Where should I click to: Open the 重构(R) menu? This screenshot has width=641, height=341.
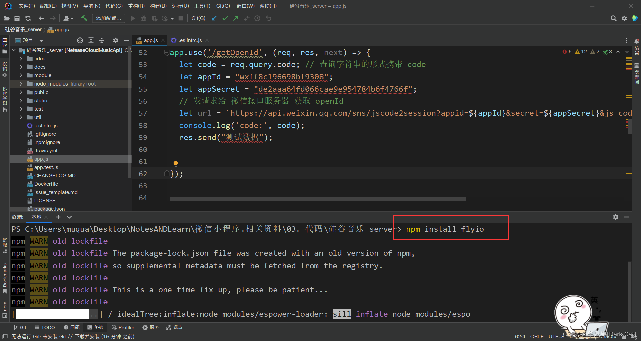tap(136, 6)
